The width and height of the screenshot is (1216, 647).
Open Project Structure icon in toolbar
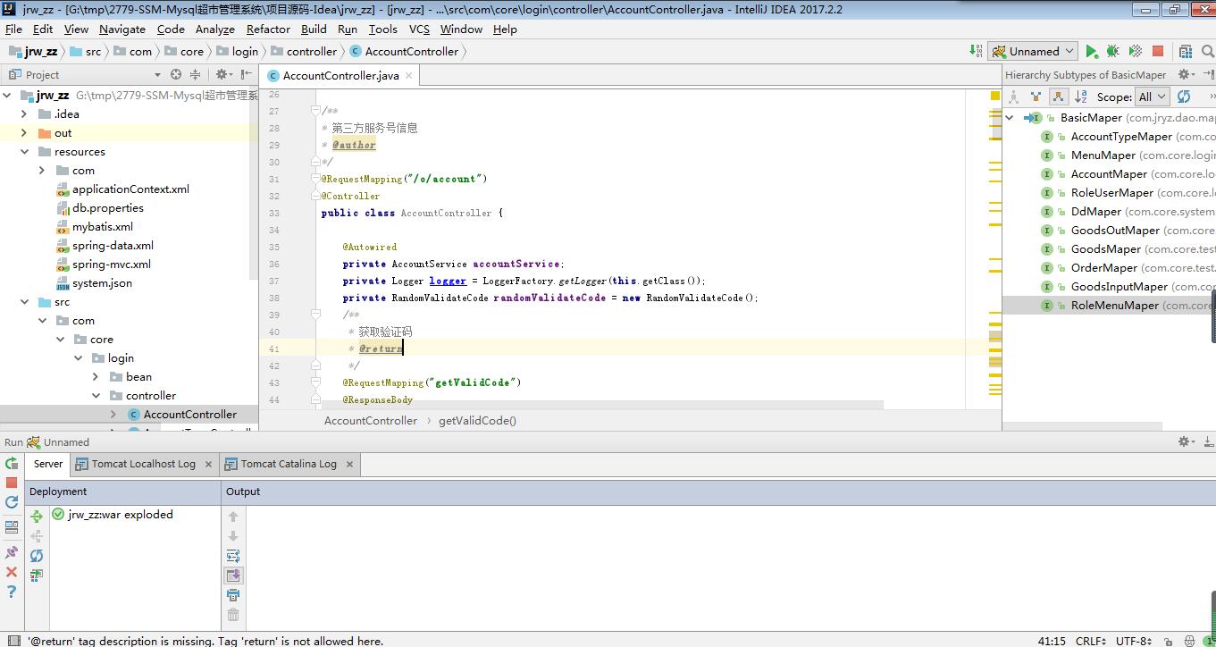[1186, 52]
